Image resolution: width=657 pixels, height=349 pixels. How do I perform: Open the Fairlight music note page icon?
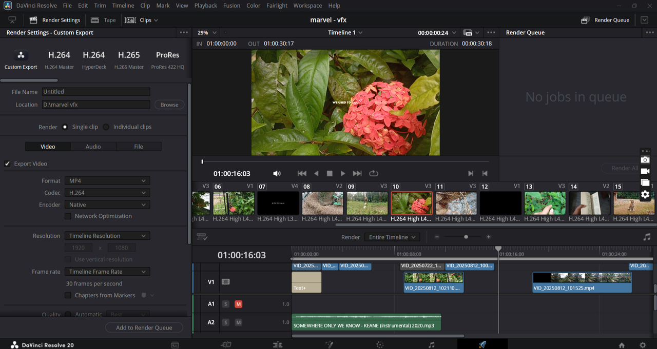point(431,345)
